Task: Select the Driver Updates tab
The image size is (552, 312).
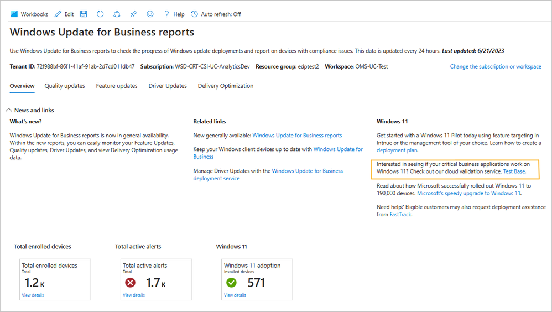Action: (x=168, y=86)
